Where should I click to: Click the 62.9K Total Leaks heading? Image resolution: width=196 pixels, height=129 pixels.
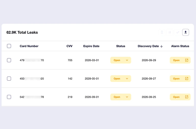[22, 32]
